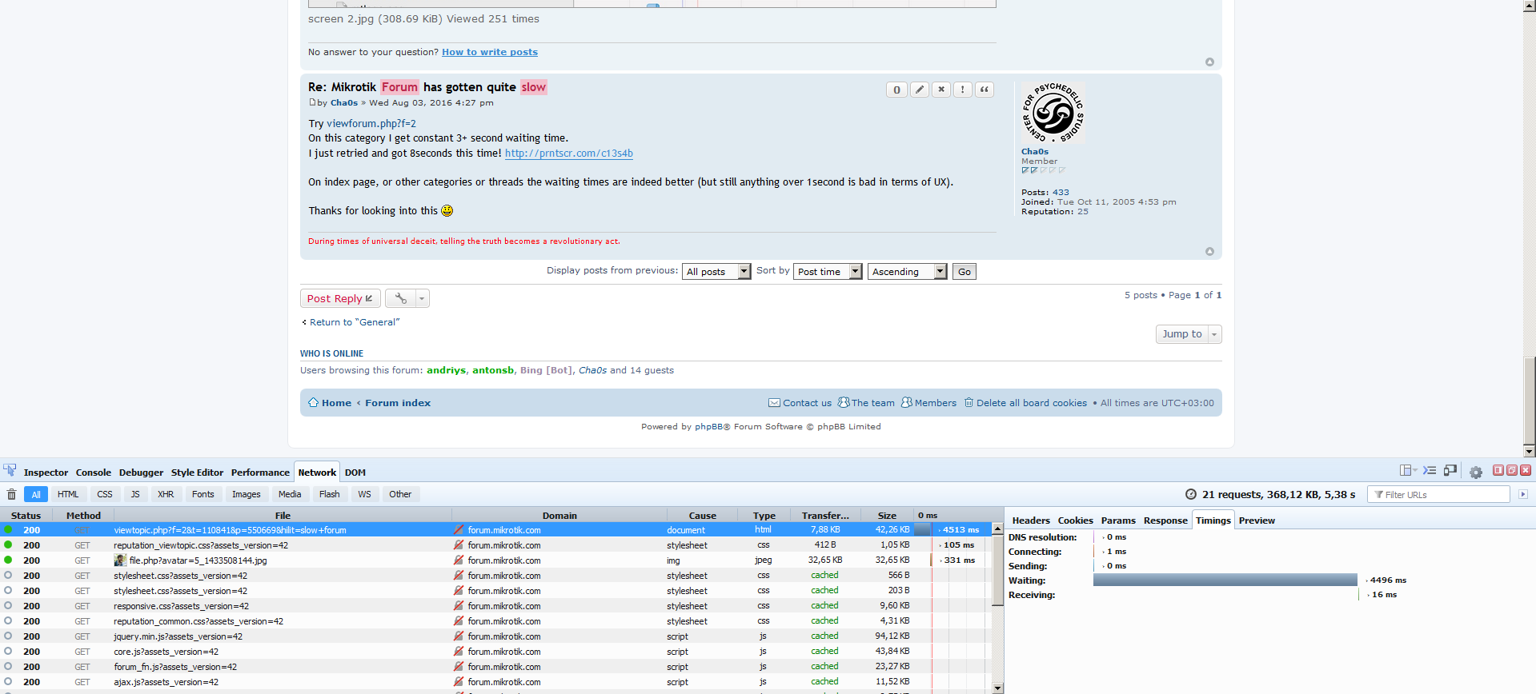This screenshot has width=1536, height=694.
Task: Click the topic tools wrench icon
Action: (400, 298)
